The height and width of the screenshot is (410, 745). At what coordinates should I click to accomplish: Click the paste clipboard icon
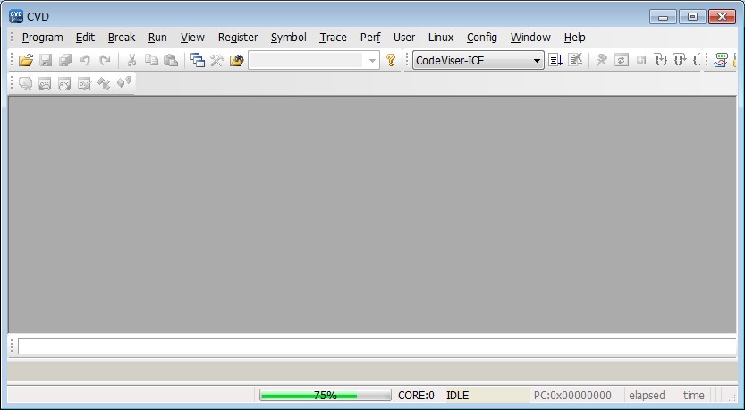coord(171,60)
